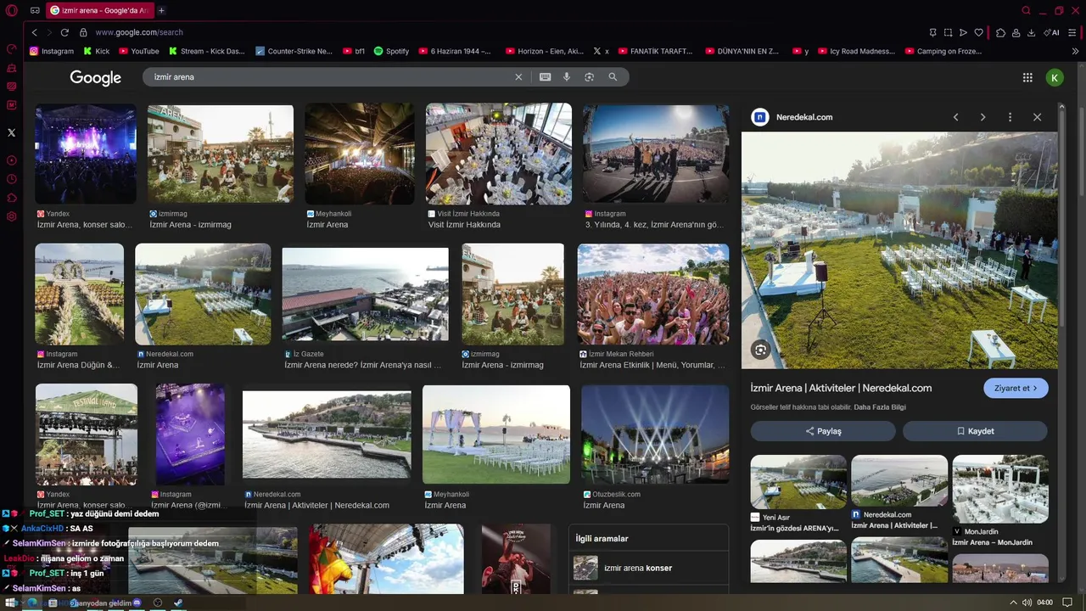View site security lock information
The width and height of the screenshot is (1086, 611).
point(83,32)
